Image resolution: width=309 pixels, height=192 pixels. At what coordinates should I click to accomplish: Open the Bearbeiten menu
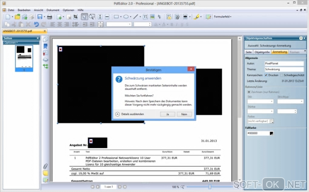(24, 10)
